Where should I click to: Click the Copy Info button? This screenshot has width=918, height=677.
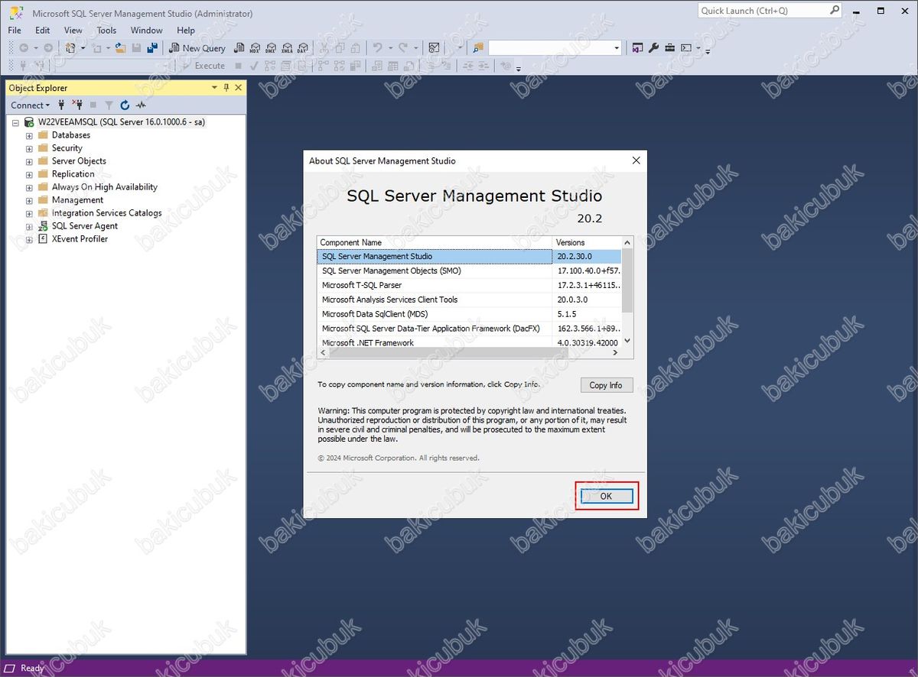[606, 385]
